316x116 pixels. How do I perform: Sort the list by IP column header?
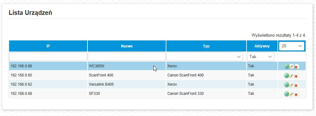click(x=48, y=46)
